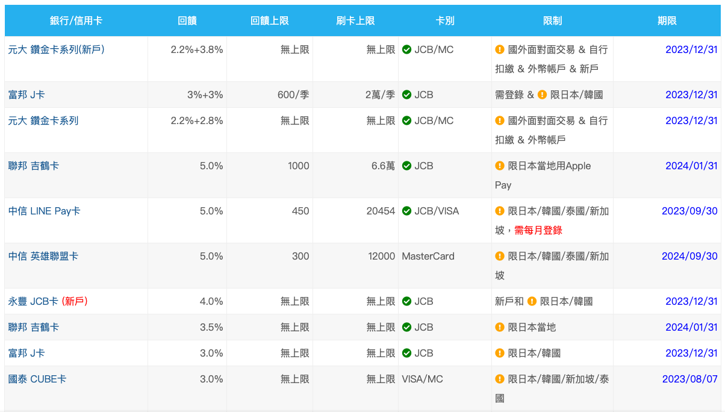Click green check icon in 聯邦 吉鶴卡 5.0% row
Viewport: 725px width, 412px height.
[407, 166]
